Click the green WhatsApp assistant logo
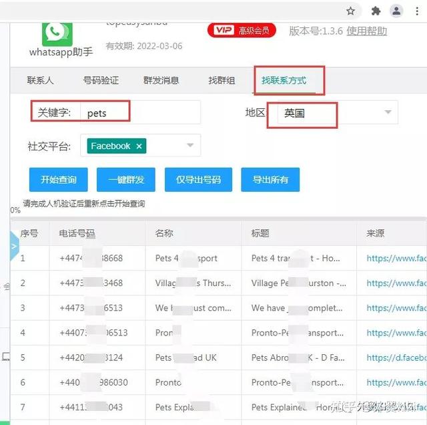The height and width of the screenshot is (425, 427). tap(57, 31)
